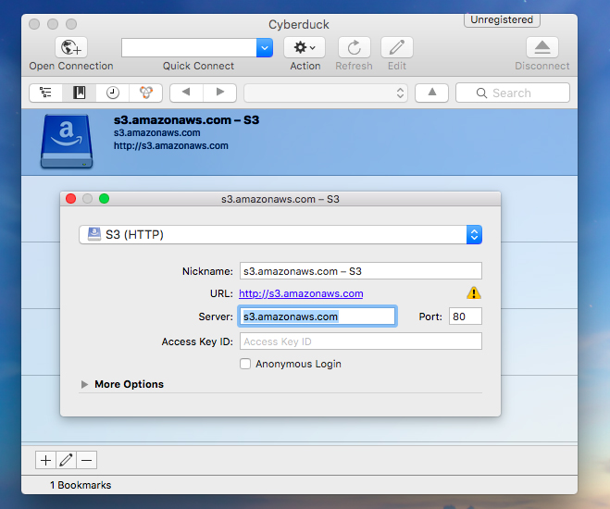
Task: Click the Edit pencil toolbar icon
Action: tap(397, 48)
